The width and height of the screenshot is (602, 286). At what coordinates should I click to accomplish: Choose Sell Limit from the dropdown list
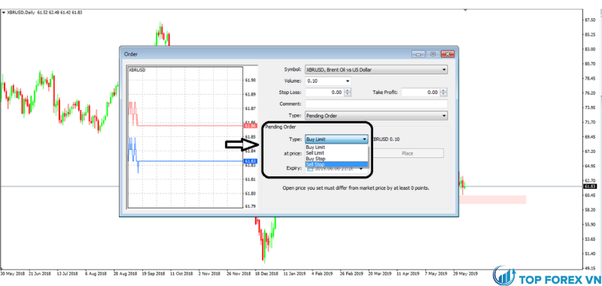click(x=336, y=153)
